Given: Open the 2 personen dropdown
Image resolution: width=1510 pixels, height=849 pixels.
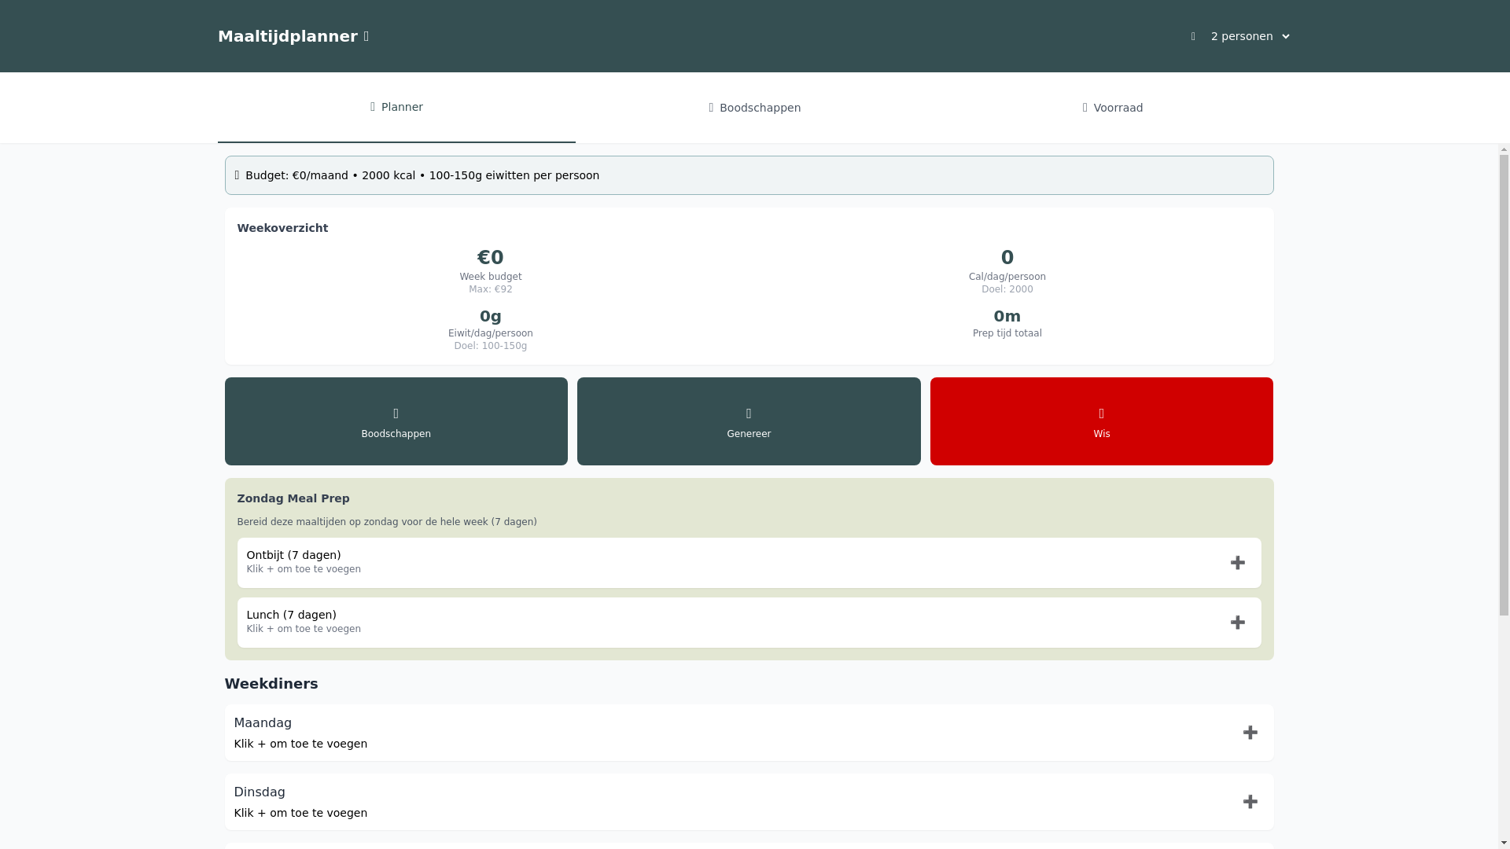Looking at the screenshot, I should (1250, 36).
